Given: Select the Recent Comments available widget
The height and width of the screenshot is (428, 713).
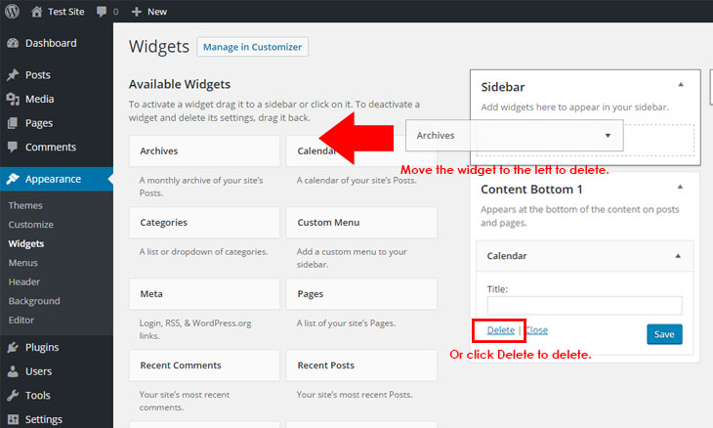Looking at the screenshot, I should (204, 365).
